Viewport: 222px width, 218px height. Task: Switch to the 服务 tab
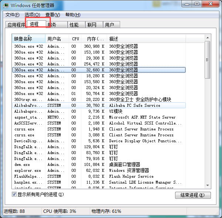57,25
